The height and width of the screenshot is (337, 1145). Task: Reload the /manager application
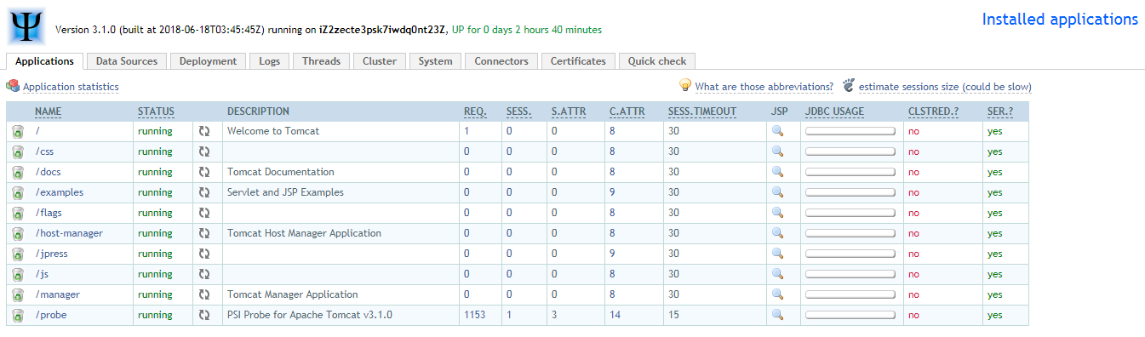[204, 294]
